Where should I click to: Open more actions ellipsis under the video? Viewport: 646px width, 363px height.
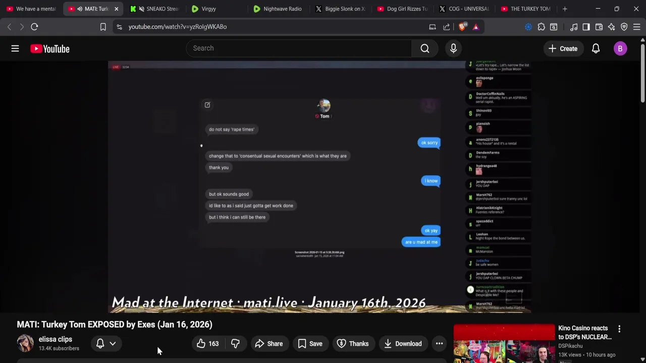pos(439,344)
